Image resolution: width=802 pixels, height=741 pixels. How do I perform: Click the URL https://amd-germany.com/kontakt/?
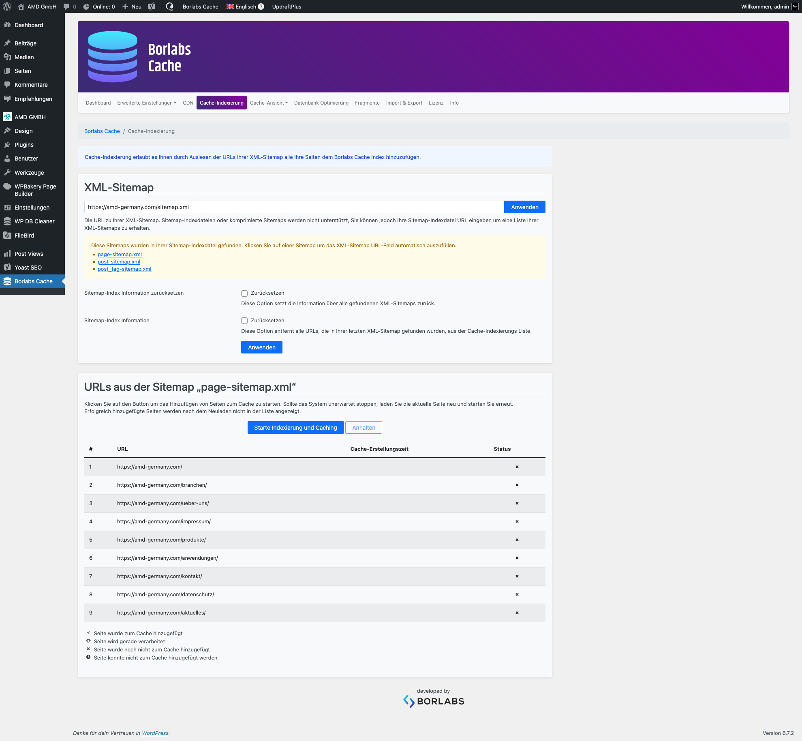coord(159,576)
